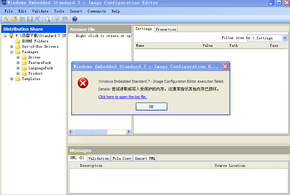Image resolution: width=290 pixels, height=195 pixels.
Task: Sort settings by the Value column header
Action: (x=214, y=46)
